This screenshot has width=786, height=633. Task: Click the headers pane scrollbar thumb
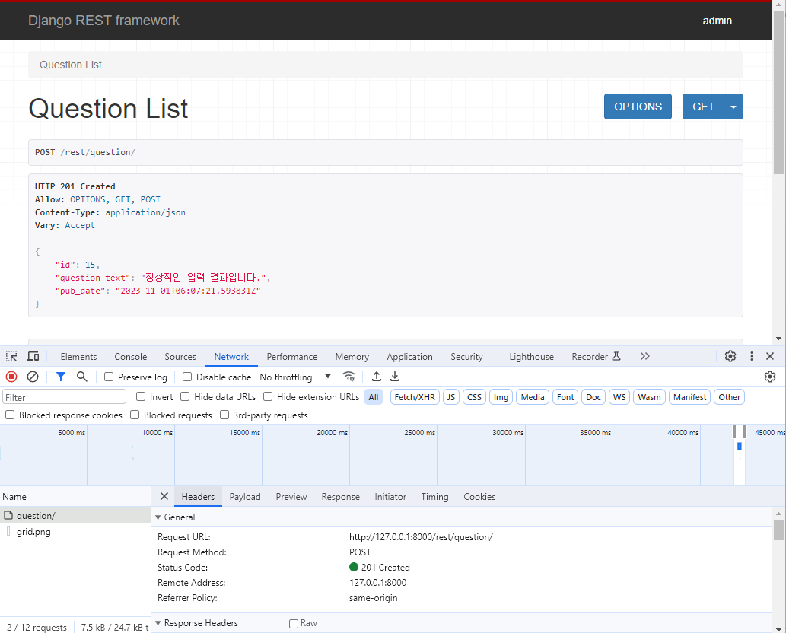(778, 530)
